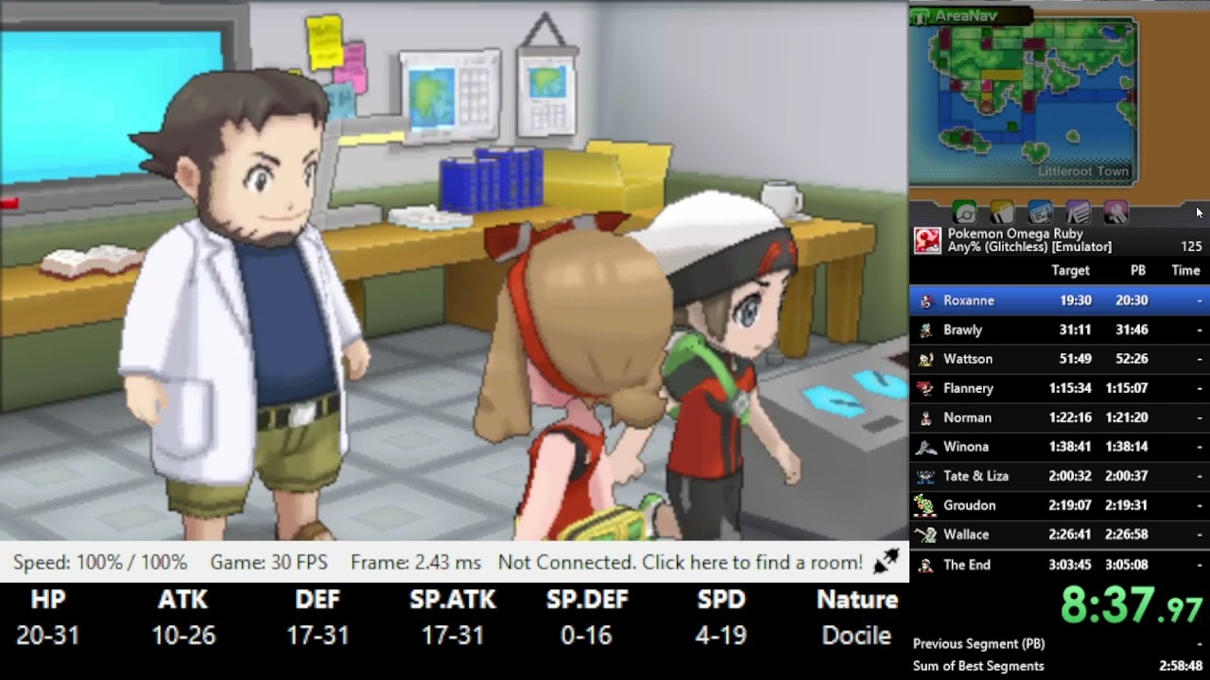Select the Norman split name

click(x=967, y=417)
